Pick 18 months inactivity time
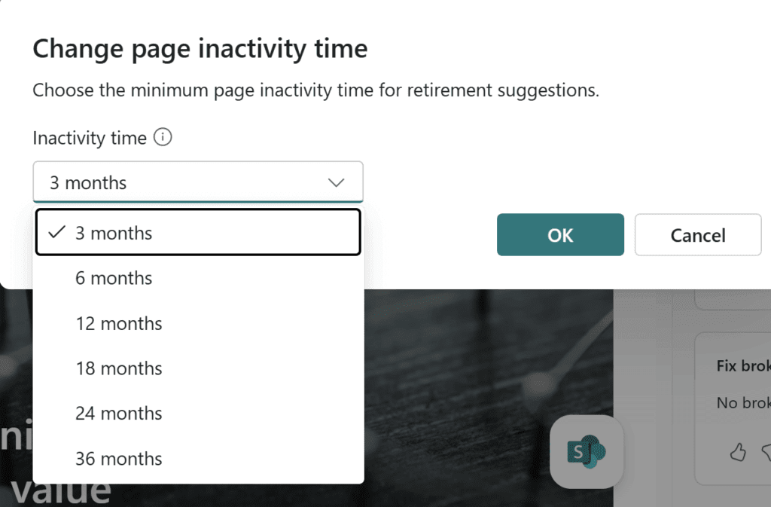Image resolution: width=771 pixels, height=507 pixels. click(119, 368)
